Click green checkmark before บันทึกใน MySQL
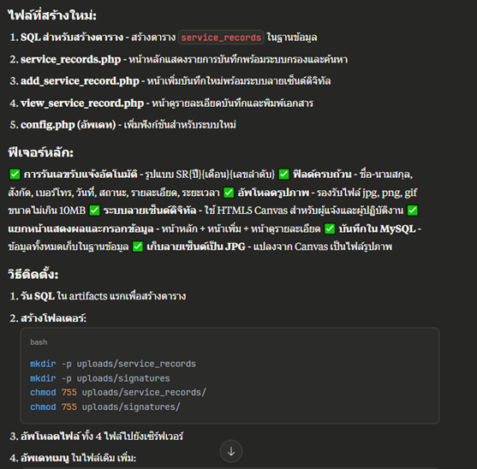The width and height of the screenshot is (477, 469). point(330,229)
